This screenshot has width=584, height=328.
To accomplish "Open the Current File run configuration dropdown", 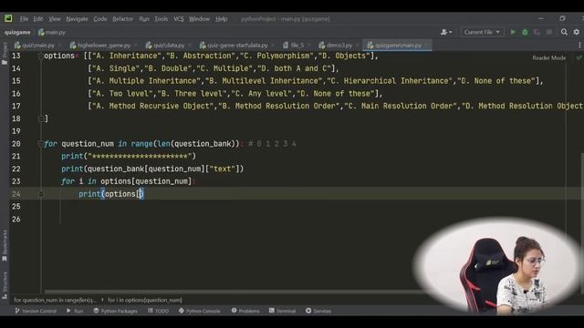I will (x=482, y=33).
